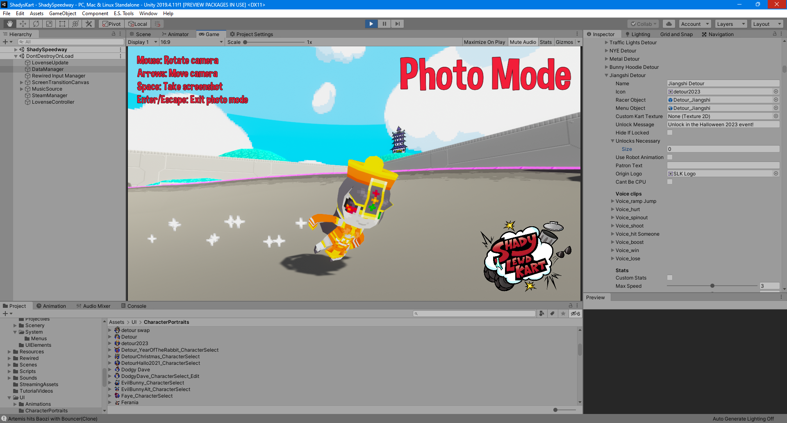Open Hierarchy panel options menu
The image size is (787, 423).
click(120, 34)
